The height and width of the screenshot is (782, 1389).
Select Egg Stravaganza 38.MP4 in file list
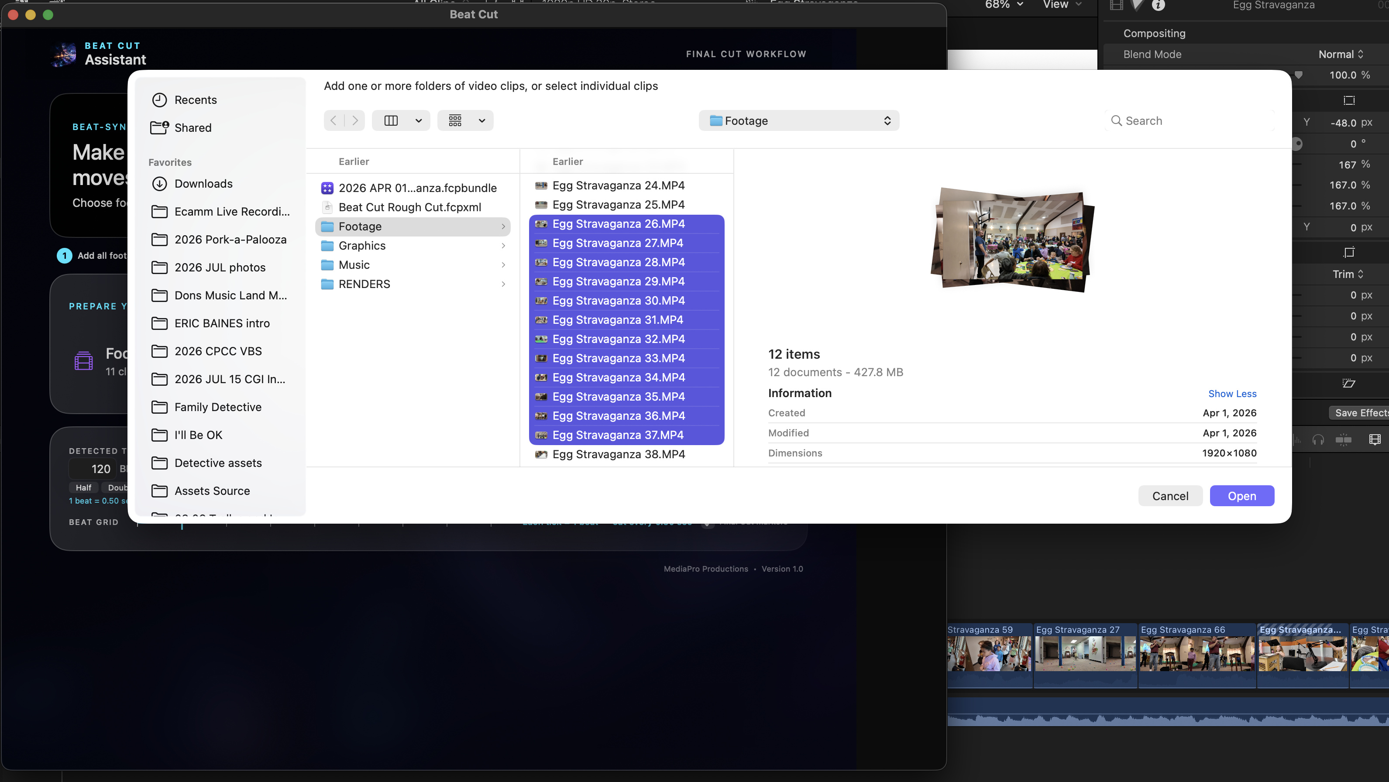coord(626,454)
